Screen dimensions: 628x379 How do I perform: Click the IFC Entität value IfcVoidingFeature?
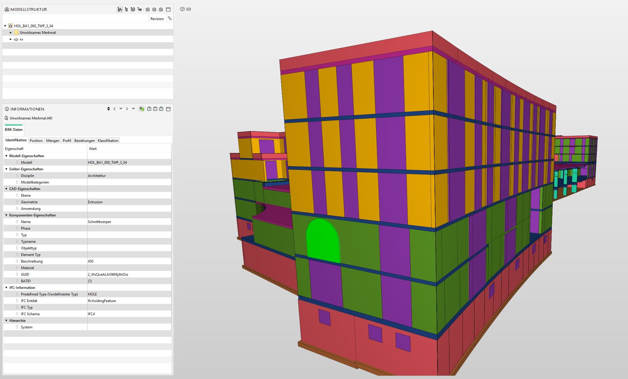click(x=102, y=301)
